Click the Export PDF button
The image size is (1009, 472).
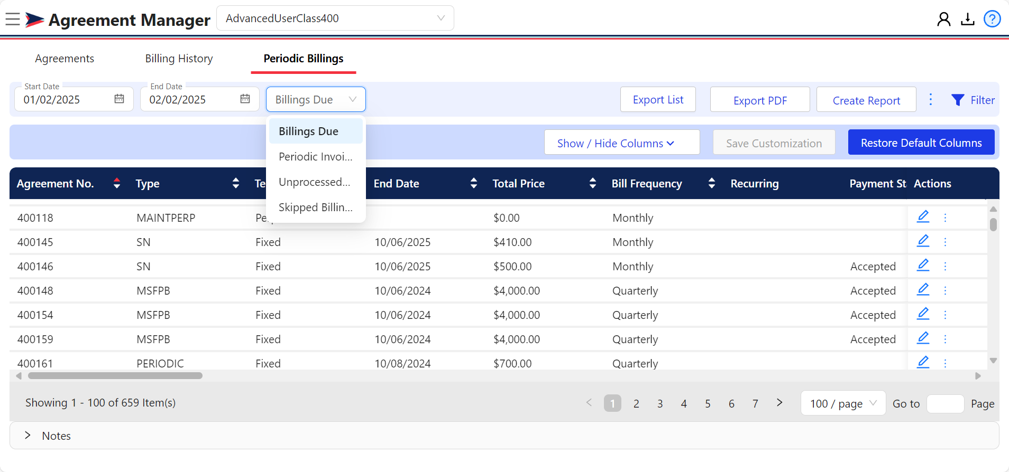tap(760, 100)
